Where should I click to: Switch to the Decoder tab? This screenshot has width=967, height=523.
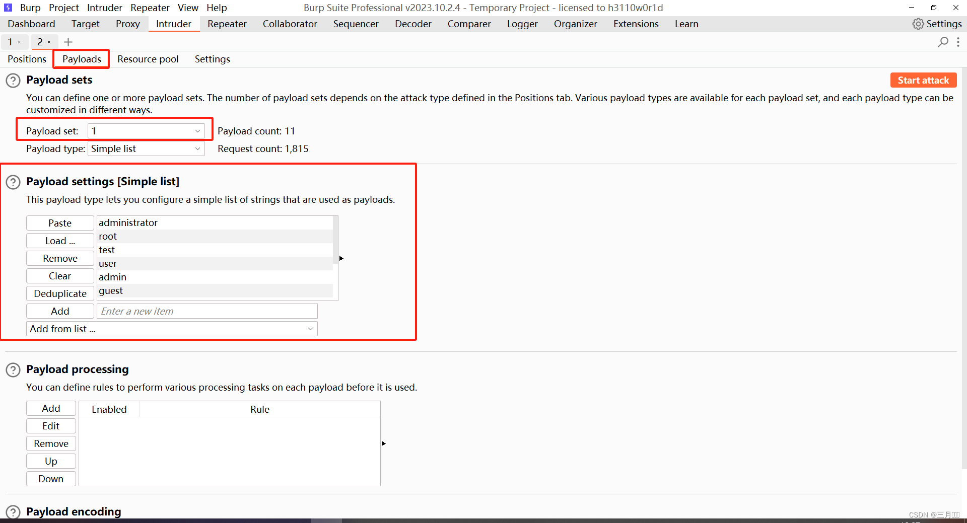point(413,24)
